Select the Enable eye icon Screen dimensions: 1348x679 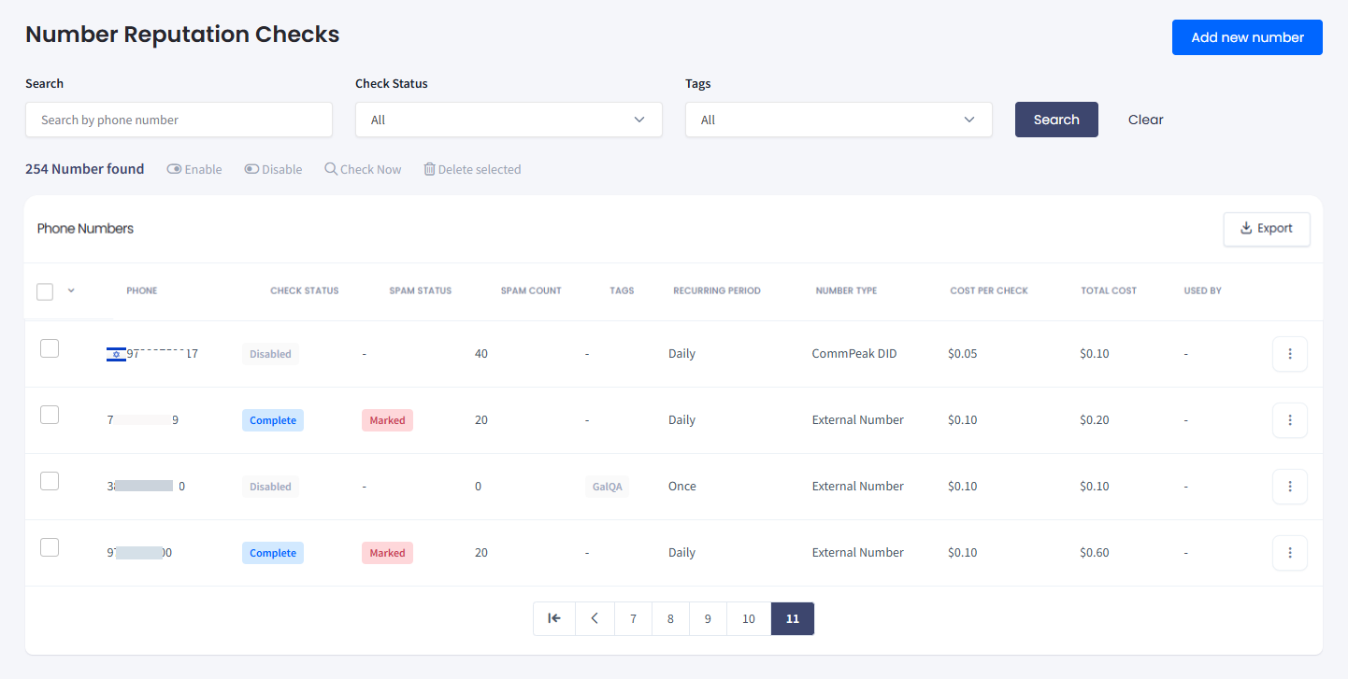tap(174, 169)
